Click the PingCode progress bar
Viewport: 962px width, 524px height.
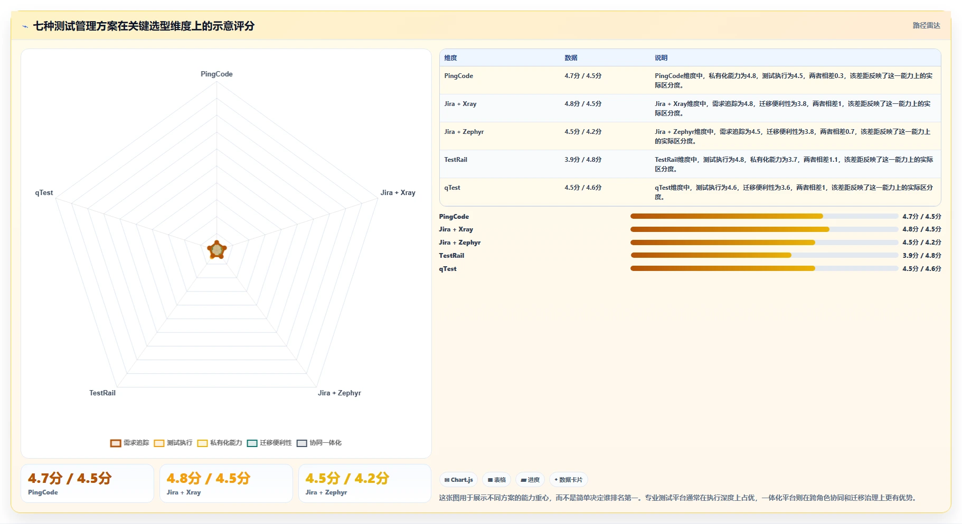[x=764, y=216]
